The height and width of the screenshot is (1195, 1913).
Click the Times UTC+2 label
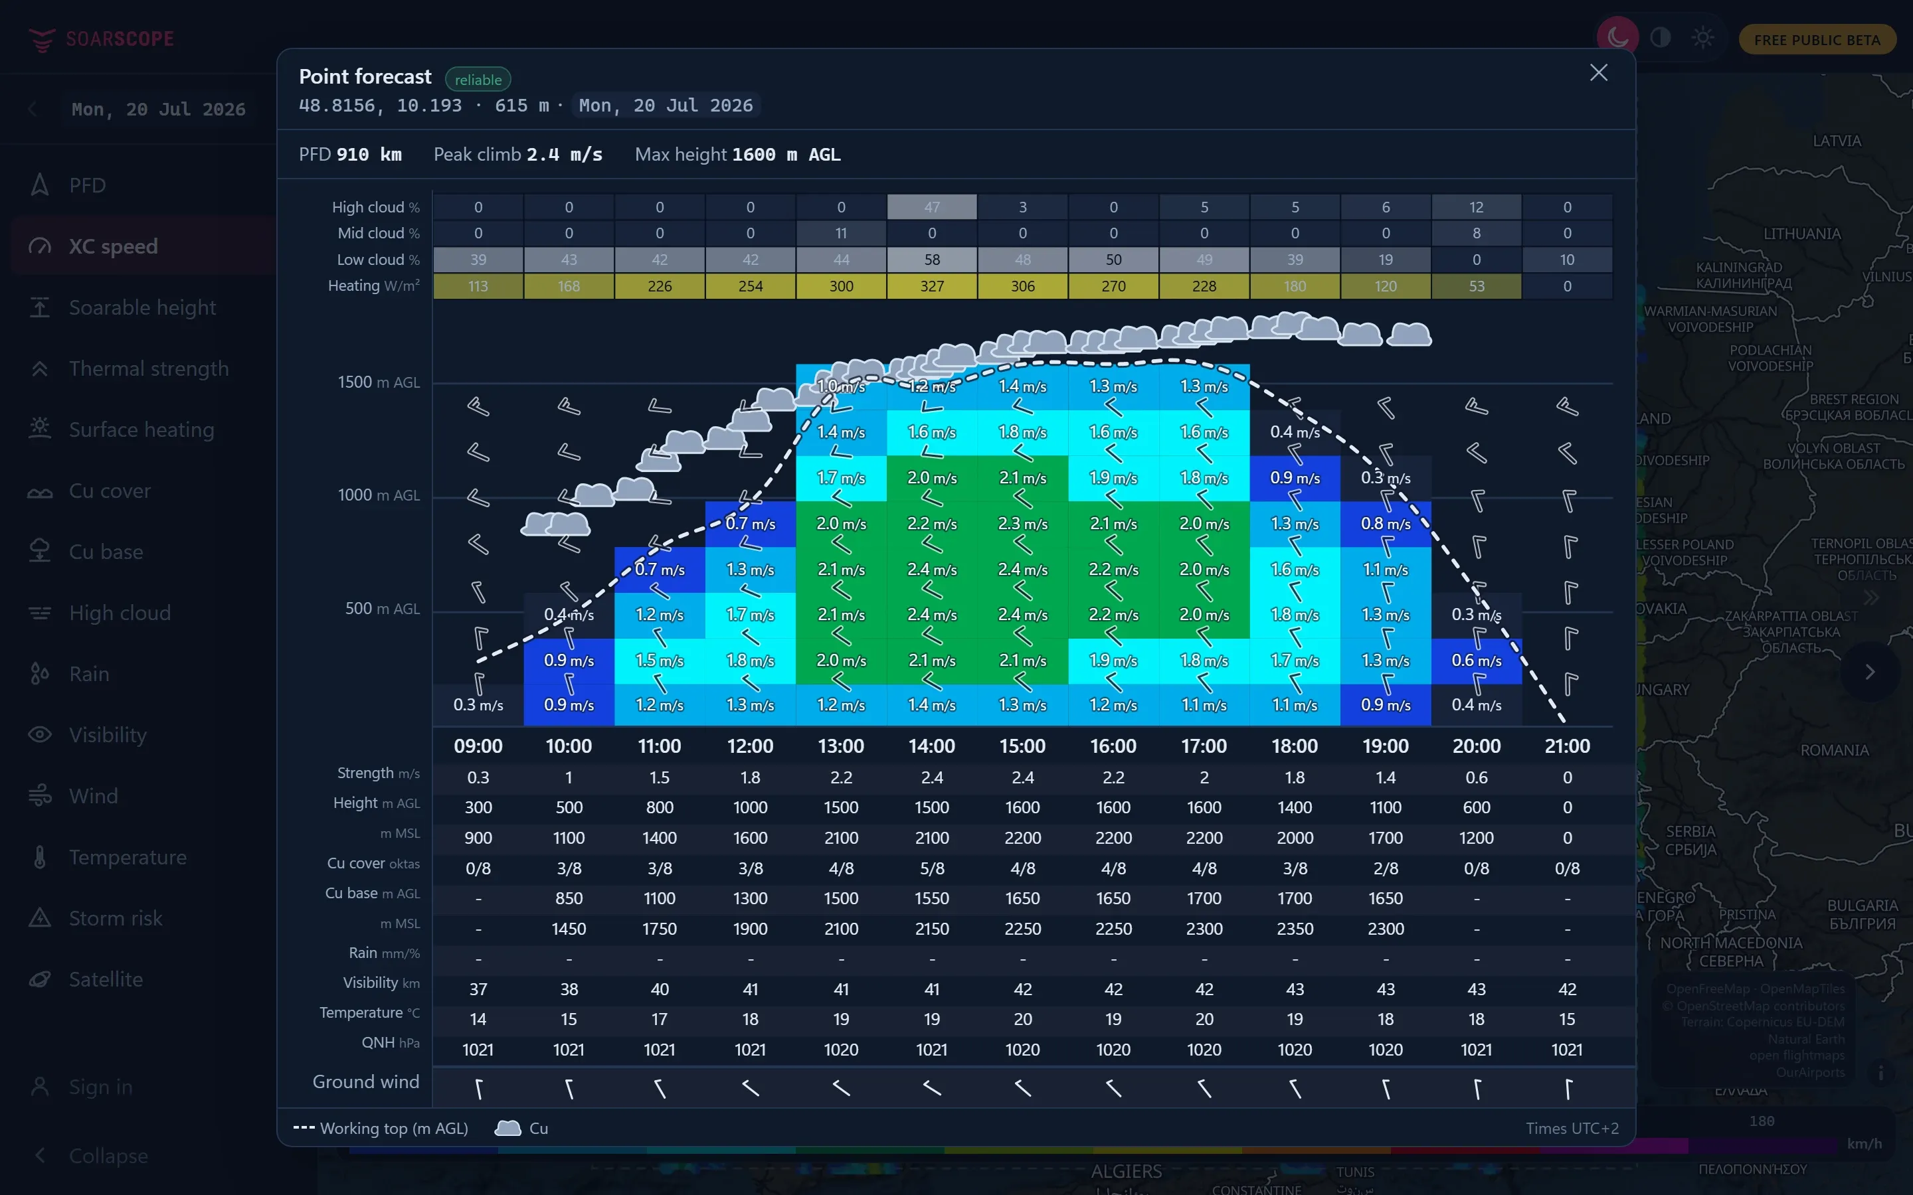(1572, 1129)
